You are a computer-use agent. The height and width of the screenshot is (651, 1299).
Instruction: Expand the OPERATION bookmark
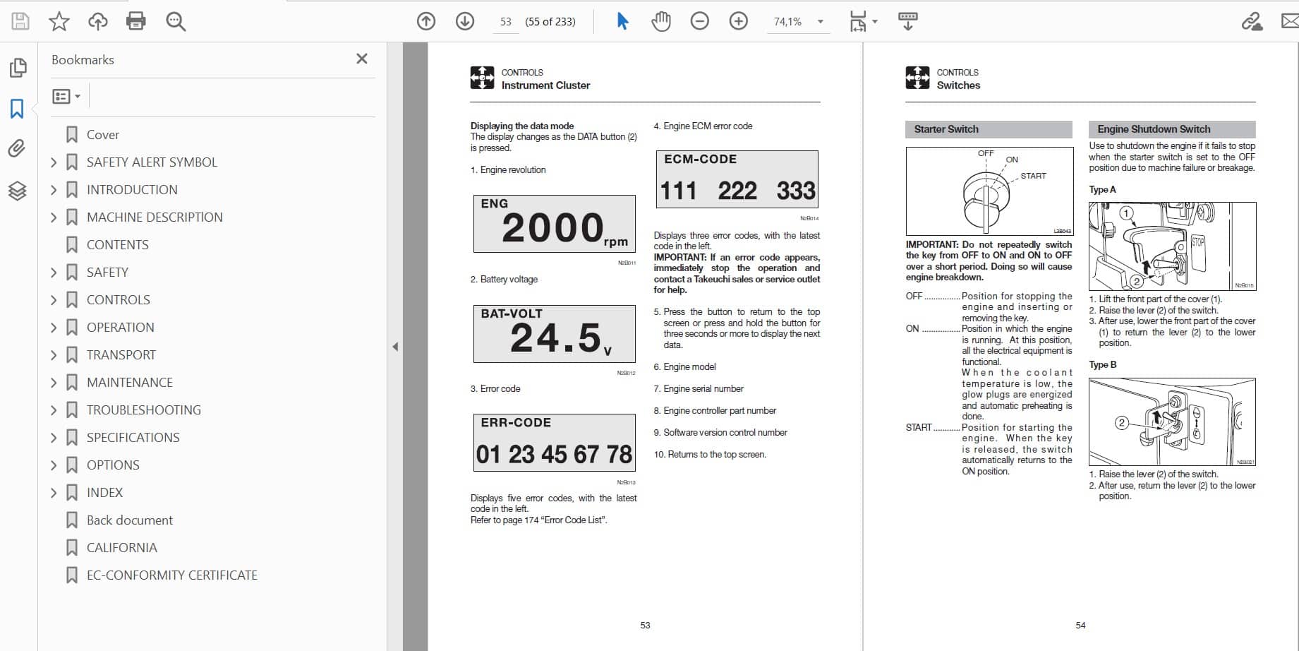click(x=54, y=328)
